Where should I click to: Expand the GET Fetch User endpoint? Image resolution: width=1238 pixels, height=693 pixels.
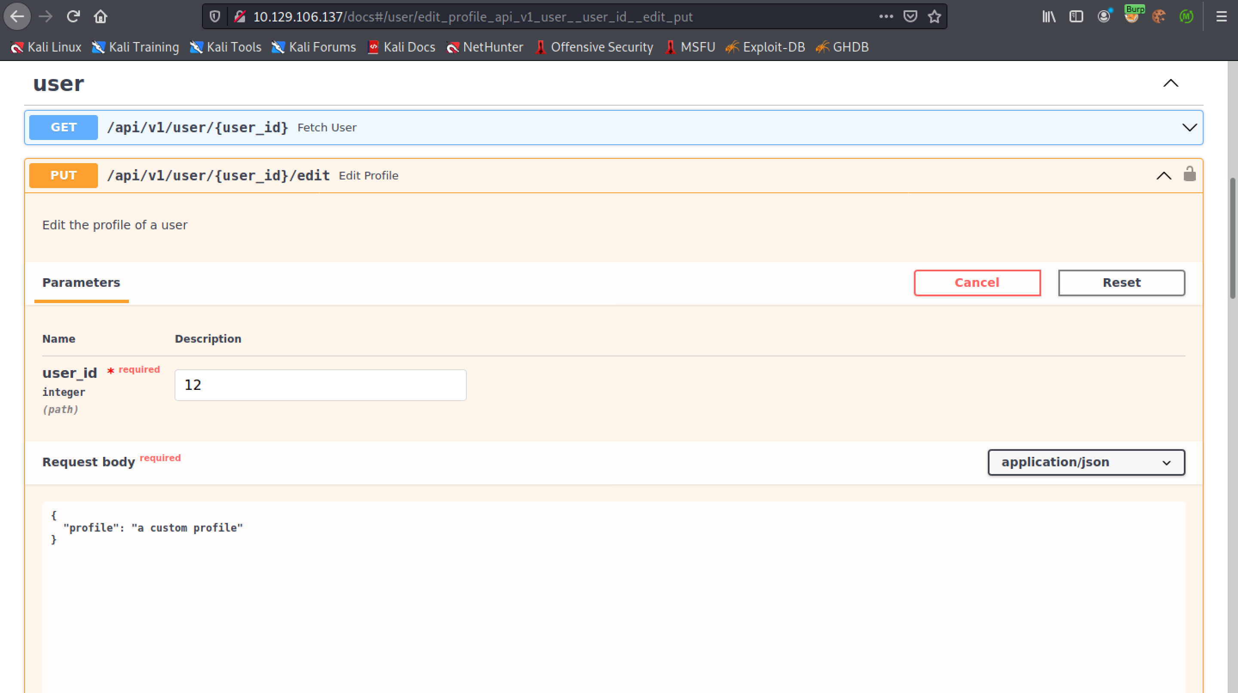(1189, 128)
